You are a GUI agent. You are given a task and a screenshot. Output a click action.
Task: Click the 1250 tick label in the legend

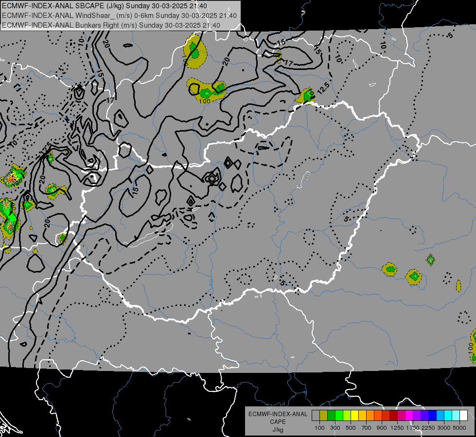[x=397, y=428]
